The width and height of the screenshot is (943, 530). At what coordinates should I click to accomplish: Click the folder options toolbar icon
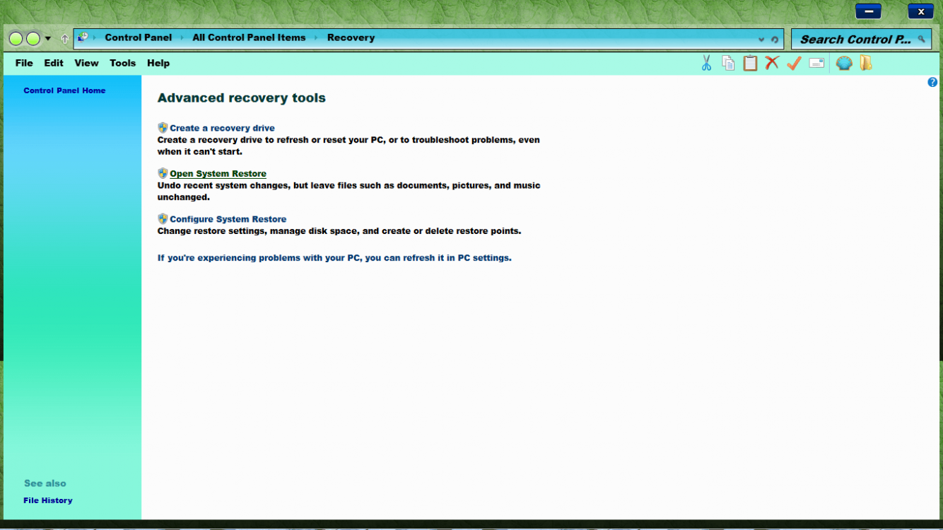[866, 63]
